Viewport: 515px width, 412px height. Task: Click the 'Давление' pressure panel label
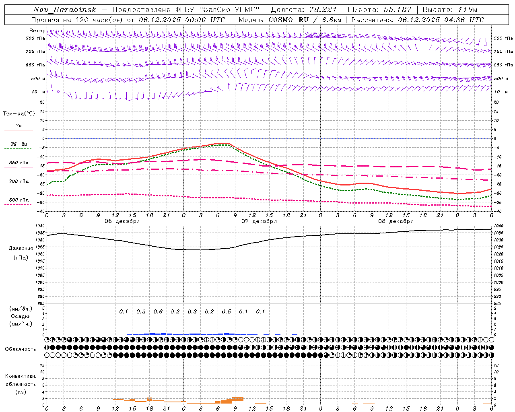pyautogui.click(x=21, y=249)
